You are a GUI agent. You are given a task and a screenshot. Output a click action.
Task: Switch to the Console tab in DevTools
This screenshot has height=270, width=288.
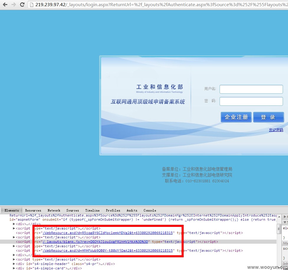150,210
